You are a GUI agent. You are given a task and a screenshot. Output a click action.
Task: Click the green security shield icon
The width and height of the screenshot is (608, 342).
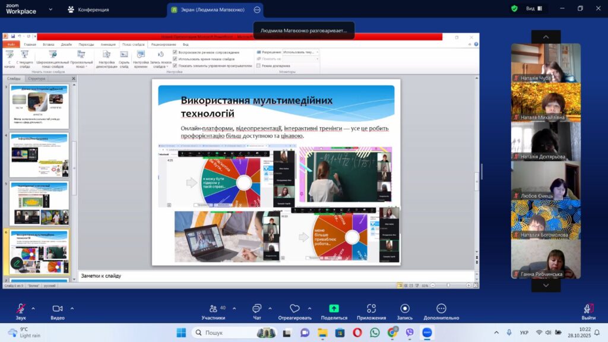coord(514,9)
